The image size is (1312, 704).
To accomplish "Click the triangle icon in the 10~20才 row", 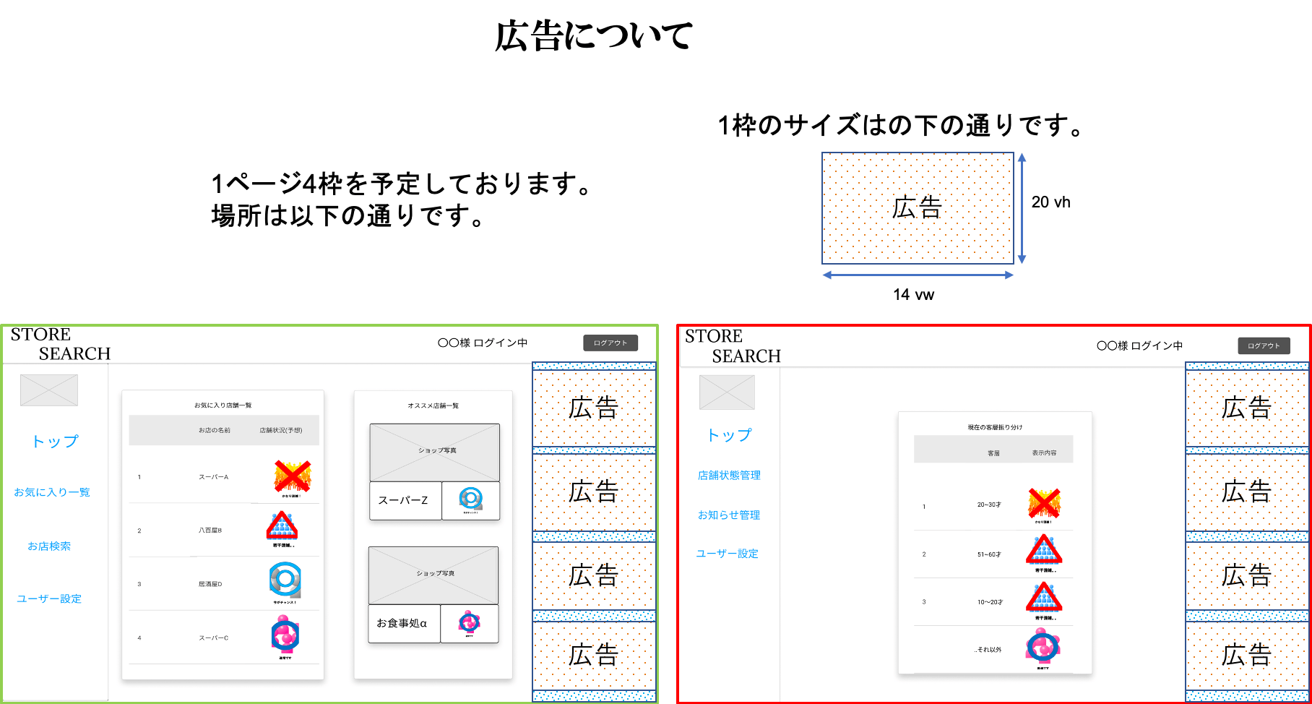I will pyautogui.click(x=1044, y=598).
